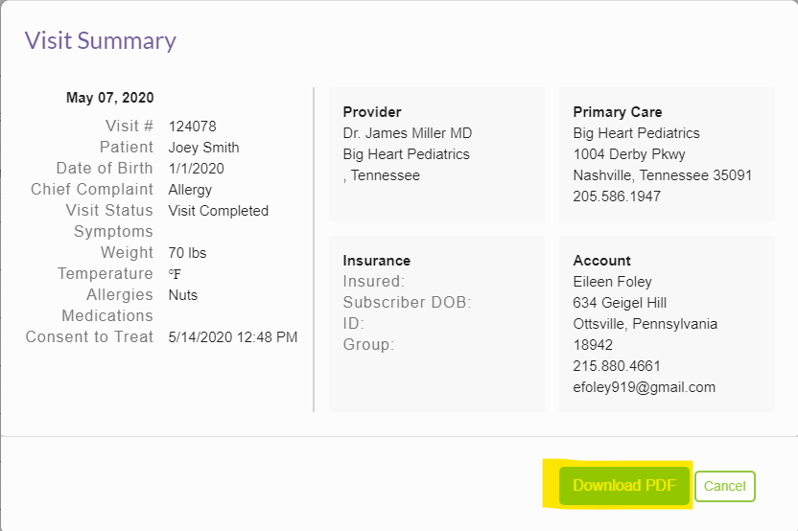Image resolution: width=798 pixels, height=531 pixels.
Task: Select the May 07, 2020 visit date
Action: 109,98
